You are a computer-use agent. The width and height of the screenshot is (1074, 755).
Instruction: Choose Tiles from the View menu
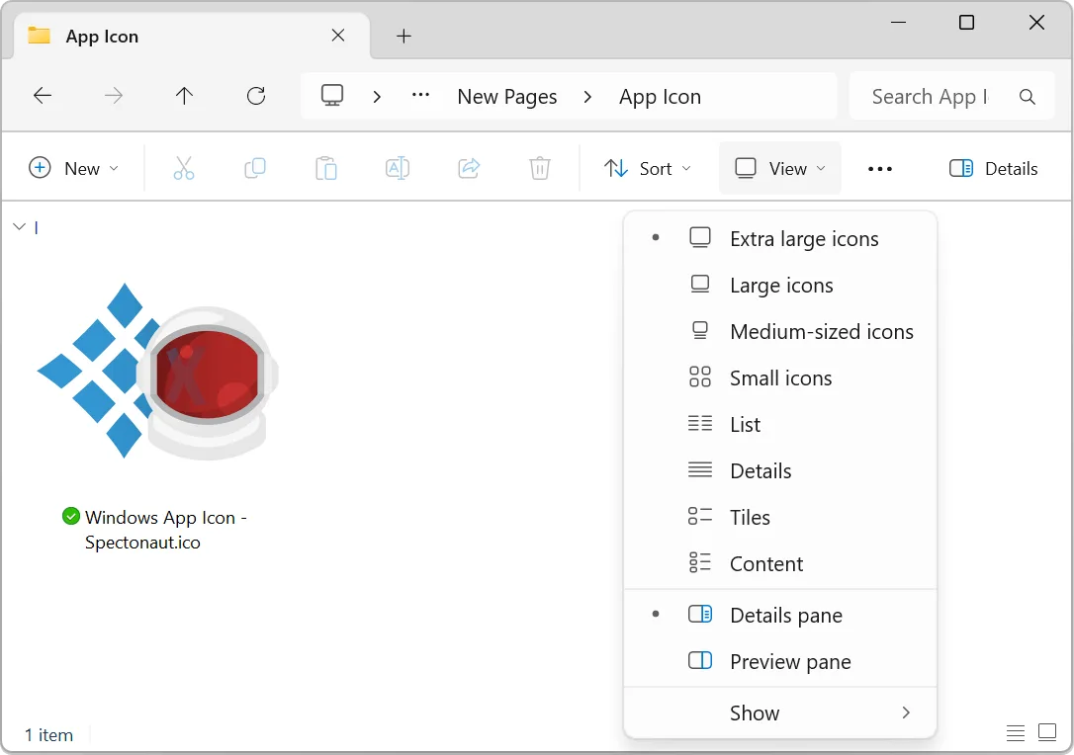[x=750, y=518]
